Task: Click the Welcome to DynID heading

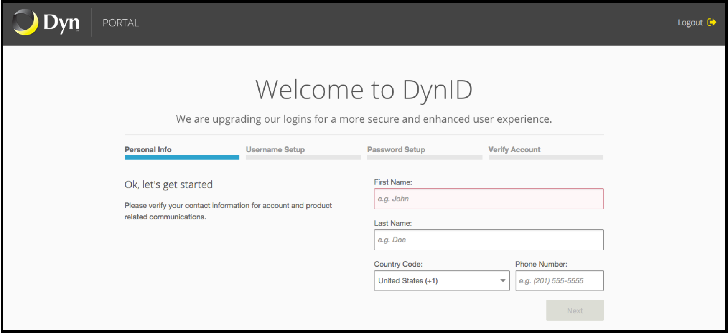Action: click(x=364, y=90)
